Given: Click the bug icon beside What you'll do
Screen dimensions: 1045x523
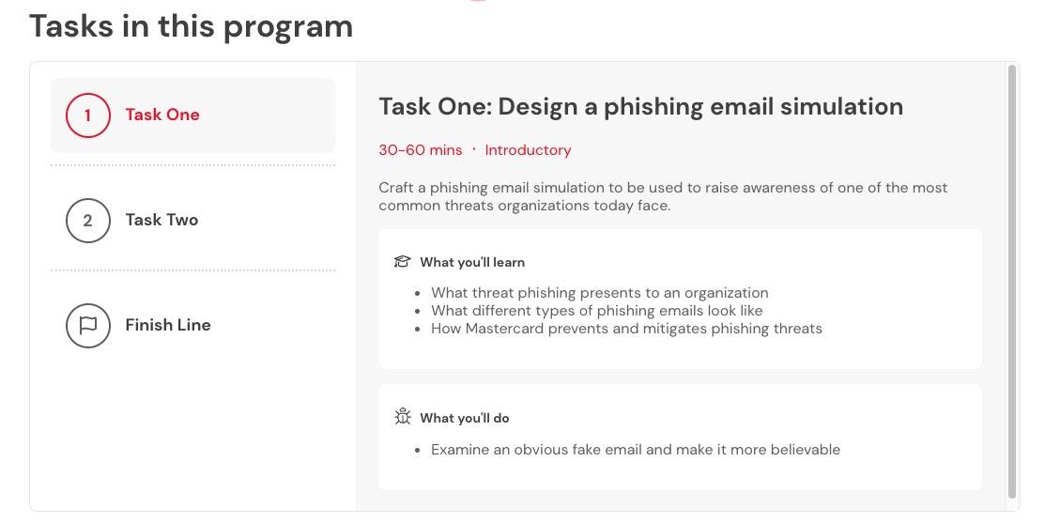Looking at the screenshot, I should click(x=403, y=418).
